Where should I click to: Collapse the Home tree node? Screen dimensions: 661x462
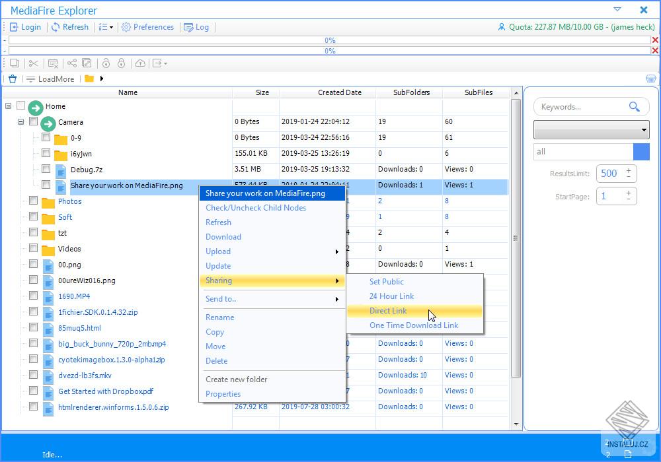coord(8,106)
